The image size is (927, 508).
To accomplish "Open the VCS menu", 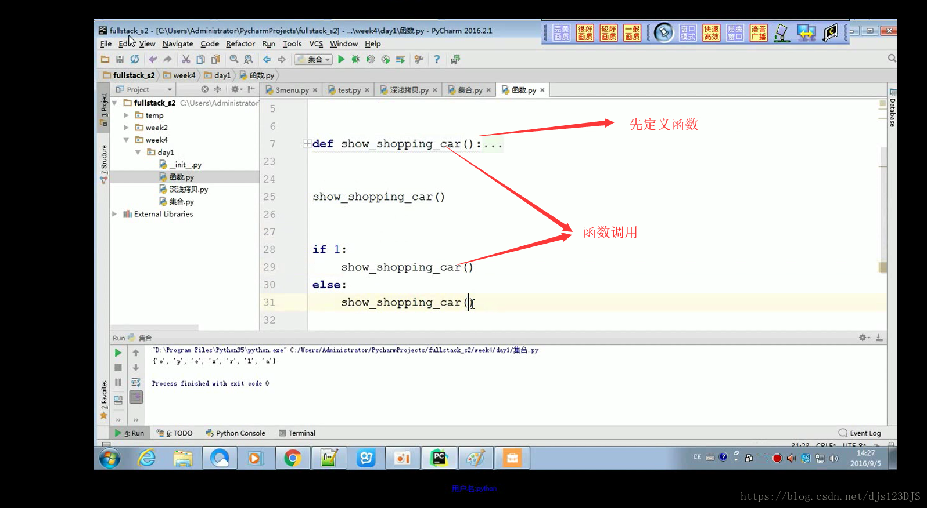I will 316,43.
